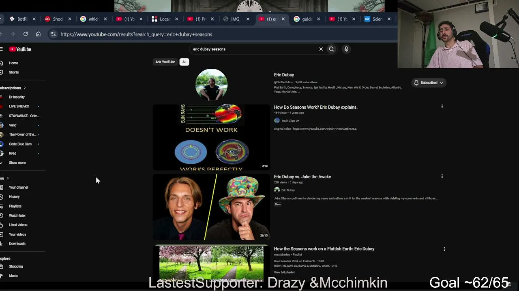This screenshot has height=291, width=519.
Task: Play the How Do Seasons Work thumbnail
Action: click(211, 137)
